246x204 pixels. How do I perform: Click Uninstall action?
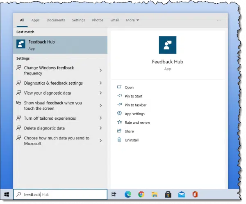[132, 140]
